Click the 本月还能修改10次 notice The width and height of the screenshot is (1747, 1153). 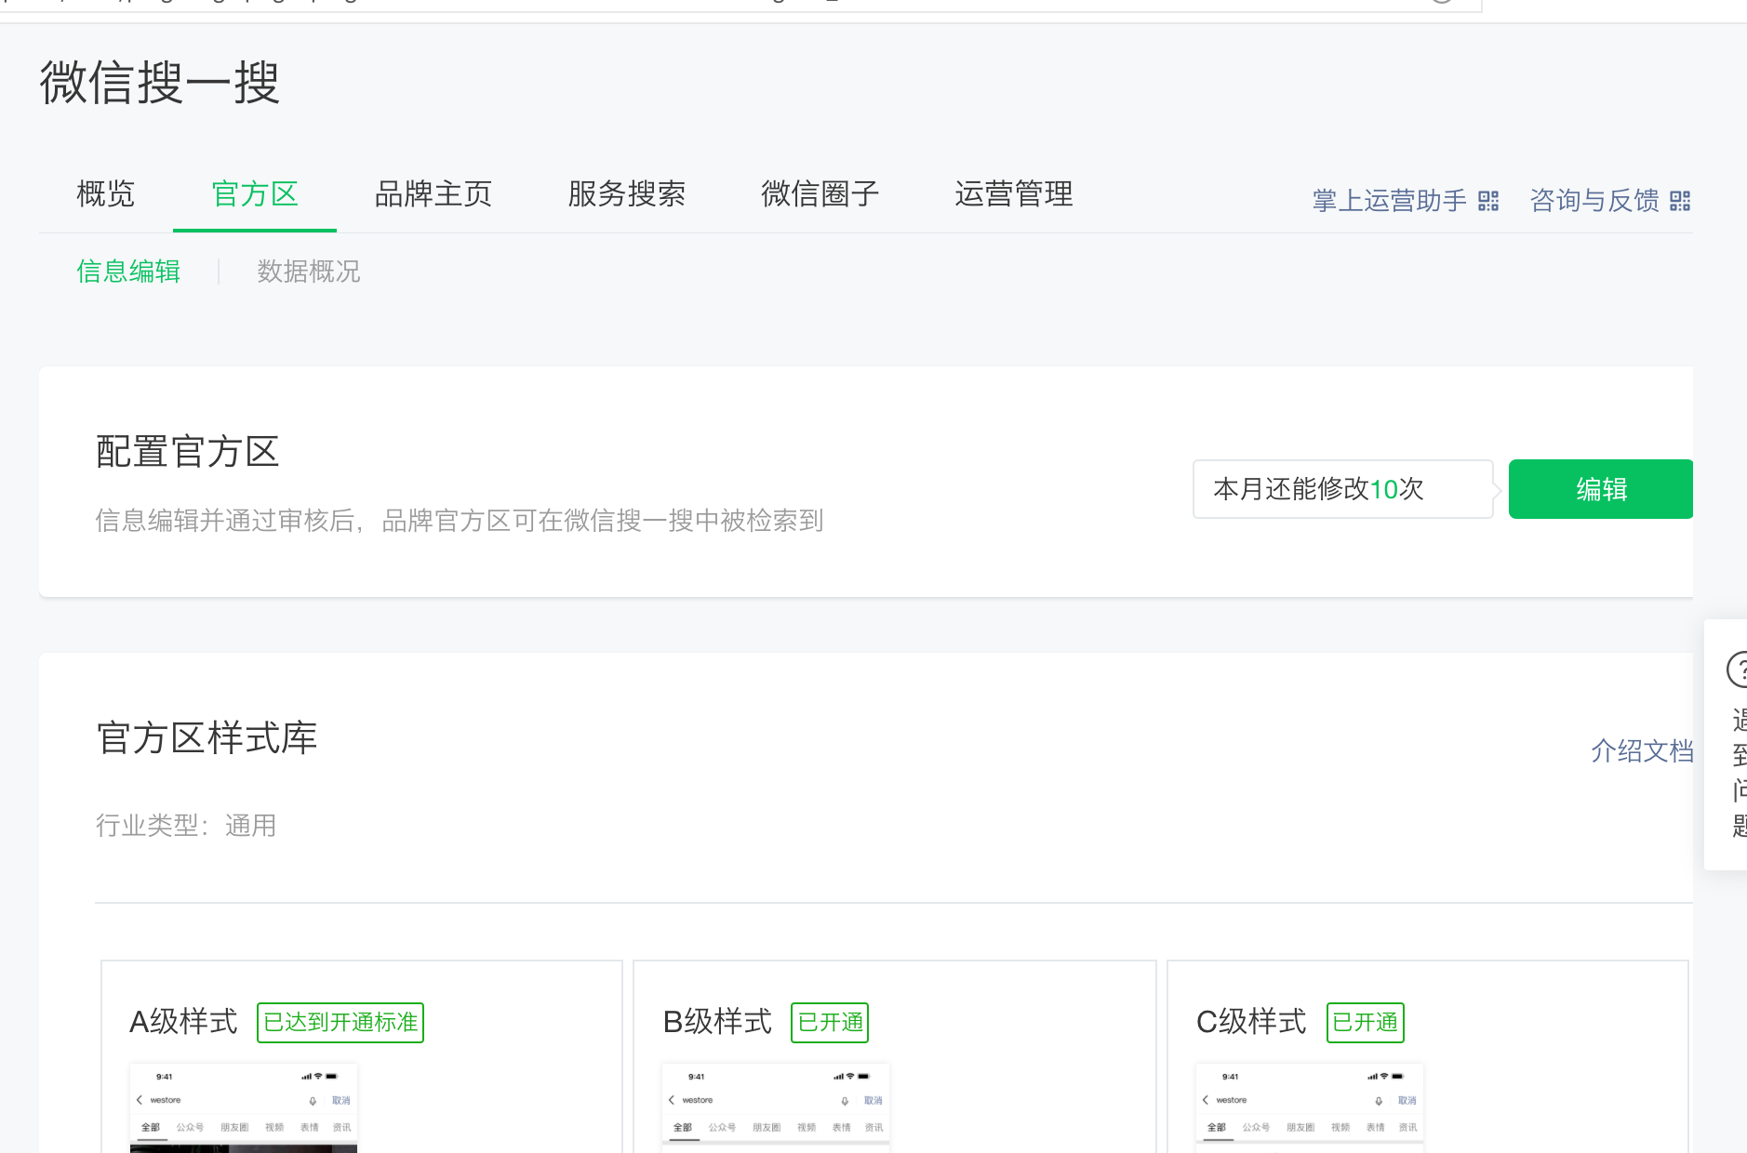pyautogui.click(x=1342, y=489)
